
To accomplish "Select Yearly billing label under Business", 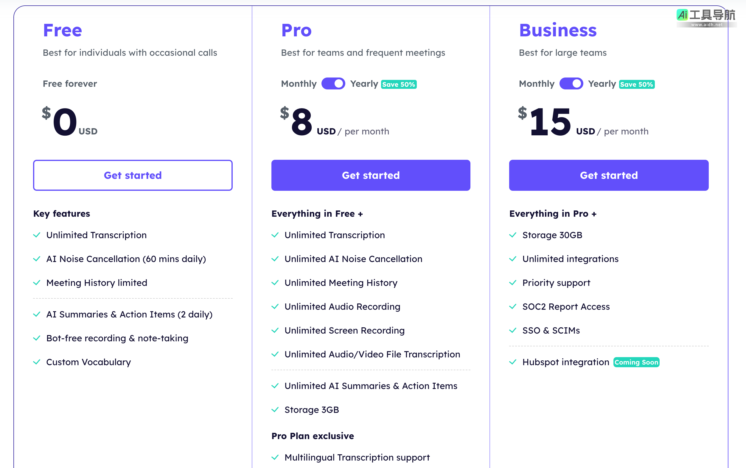I will pyautogui.click(x=602, y=83).
